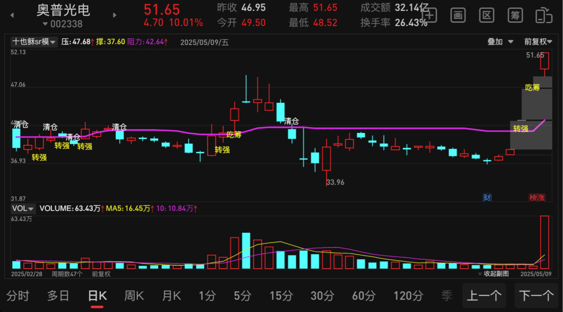This screenshot has width=563, height=312.
Task: Click the 压:47.68 indicator value
Action: (78, 41)
